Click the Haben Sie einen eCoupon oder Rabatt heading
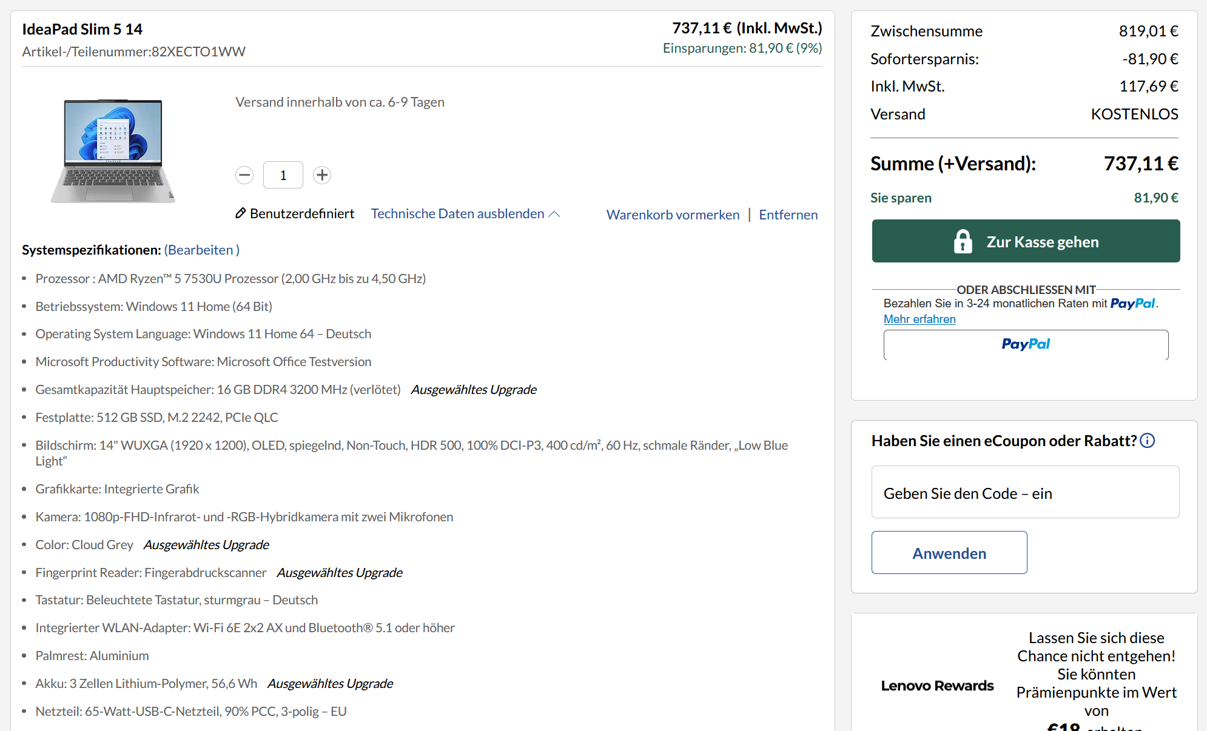This screenshot has height=731, width=1207. [x=1004, y=441]
